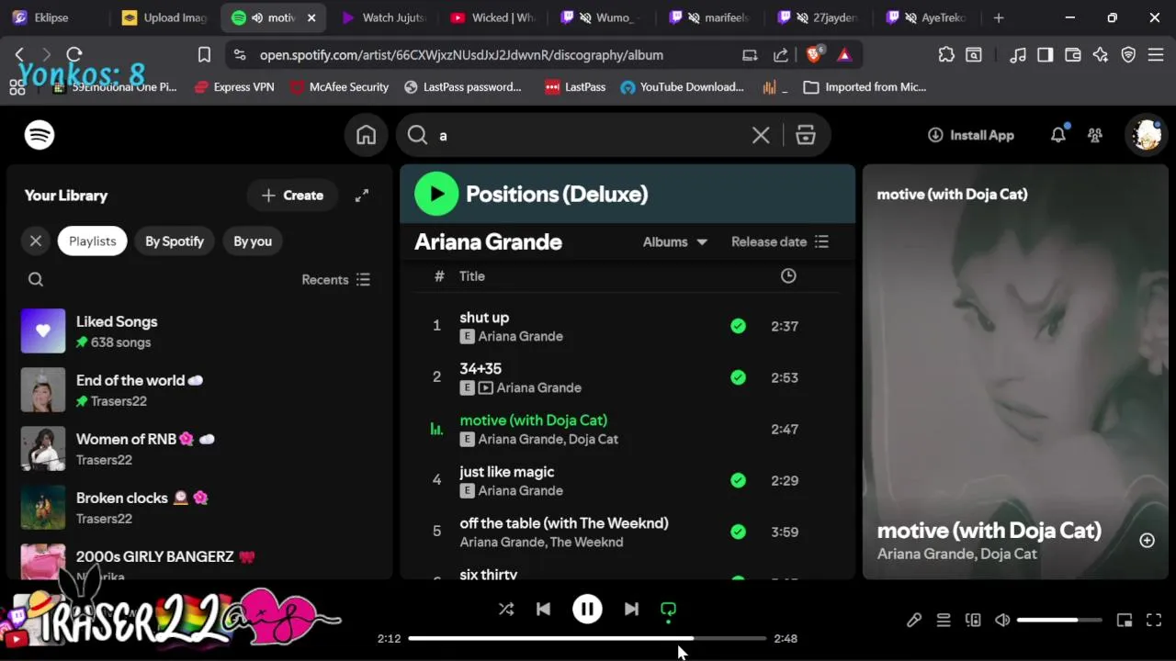Open Friend Activity icon
This screenshot has height=661, width=1176.
1095,135
